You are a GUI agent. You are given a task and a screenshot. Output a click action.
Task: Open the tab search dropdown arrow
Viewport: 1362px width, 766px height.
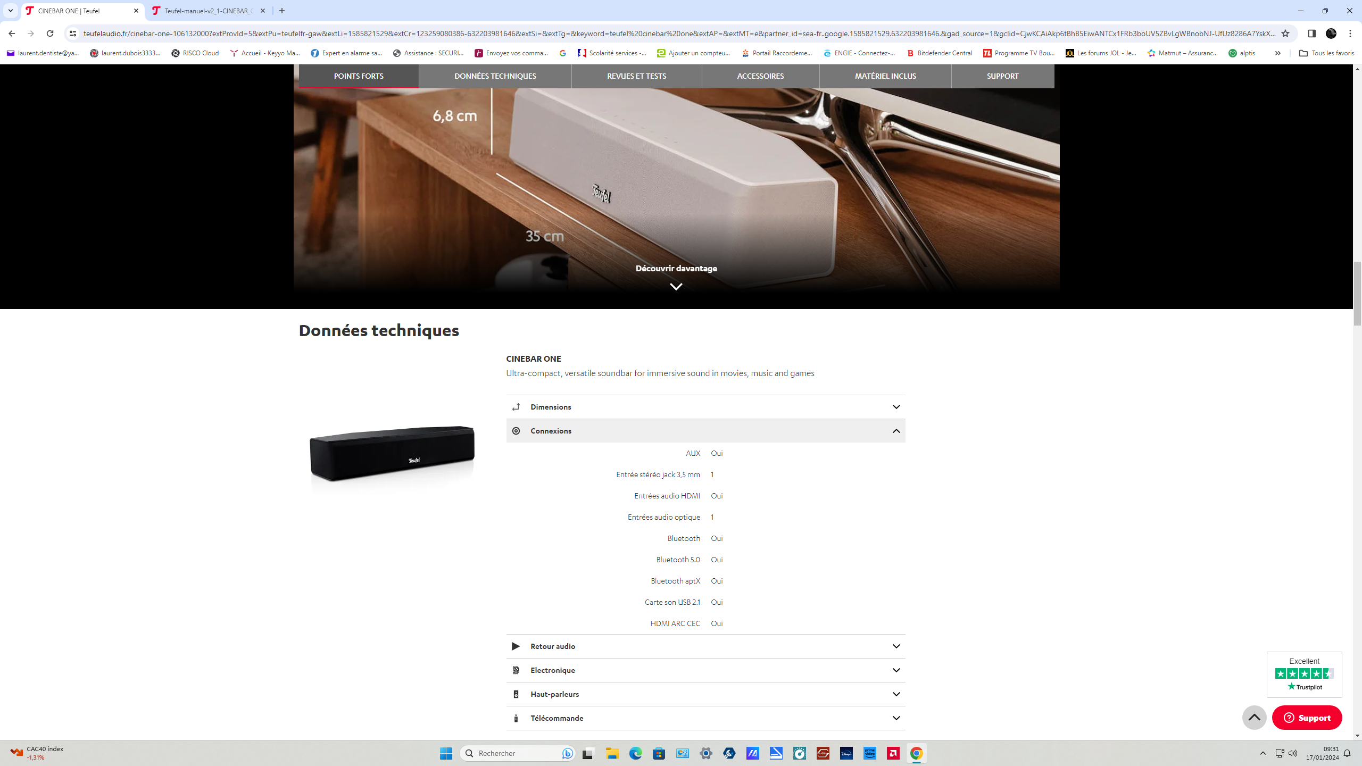pos(11,11)
